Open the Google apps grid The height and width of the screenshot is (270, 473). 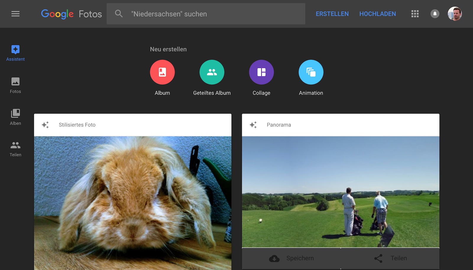[x=415, y=14]
